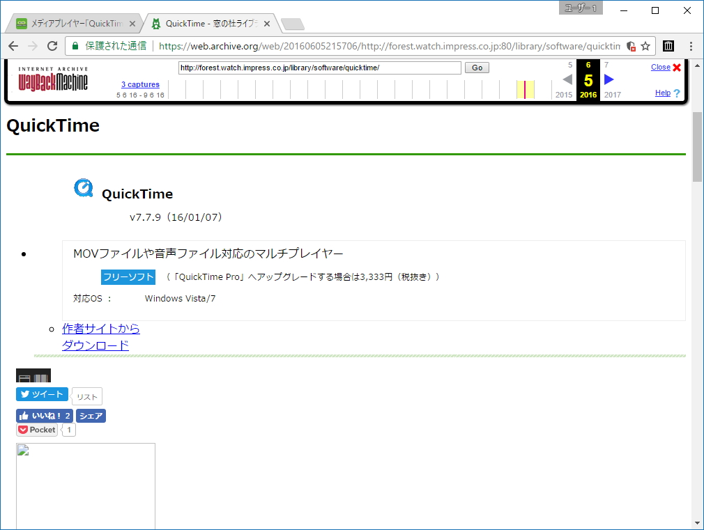This screenshot has width=704, height=530.
Task: Click the browser back navigation arrow
Action: (13, 45)
